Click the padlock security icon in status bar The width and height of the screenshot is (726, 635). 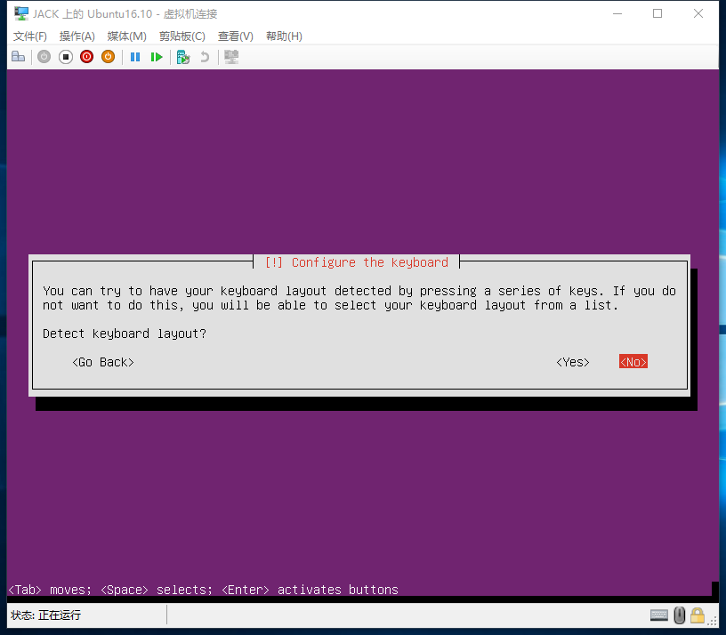pyautogui.click(x=698, y=615)
